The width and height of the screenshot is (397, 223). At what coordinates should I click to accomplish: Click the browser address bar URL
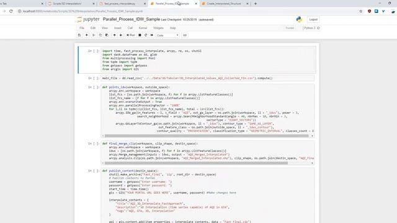[x=83, y=11]
